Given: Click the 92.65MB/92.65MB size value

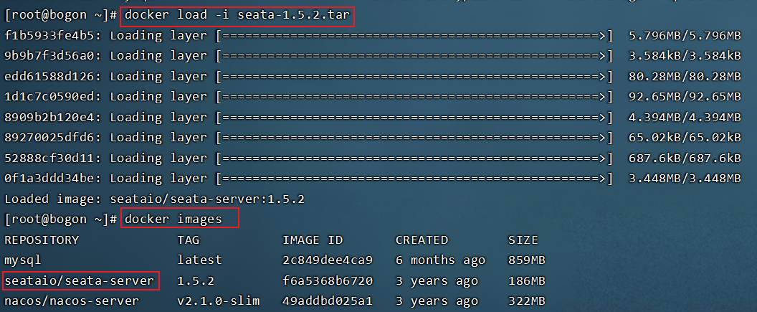Looking at the screenshot, I should pos(685,97).
